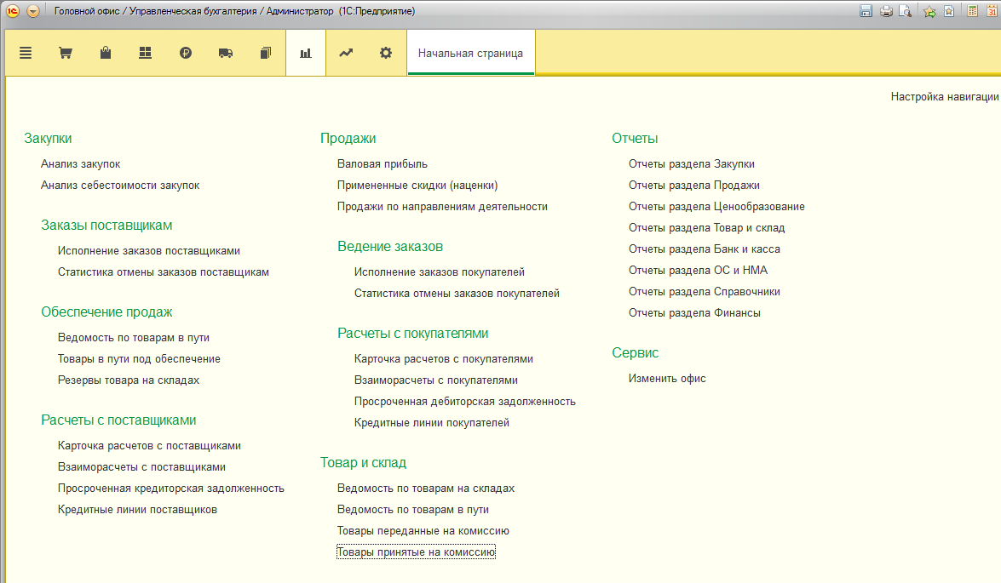Open the 1C main menu logo icon
The width and height of the screenshot is (1001, 583).
click(x=13, y=11)
